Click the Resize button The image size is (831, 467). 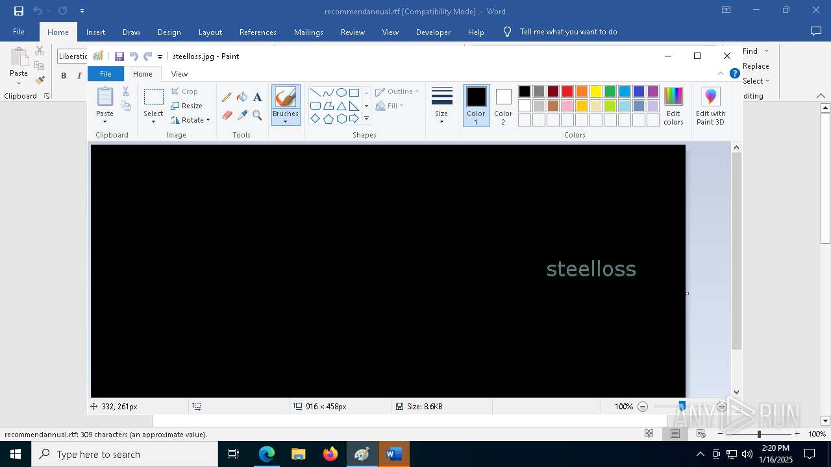point(186,106)
